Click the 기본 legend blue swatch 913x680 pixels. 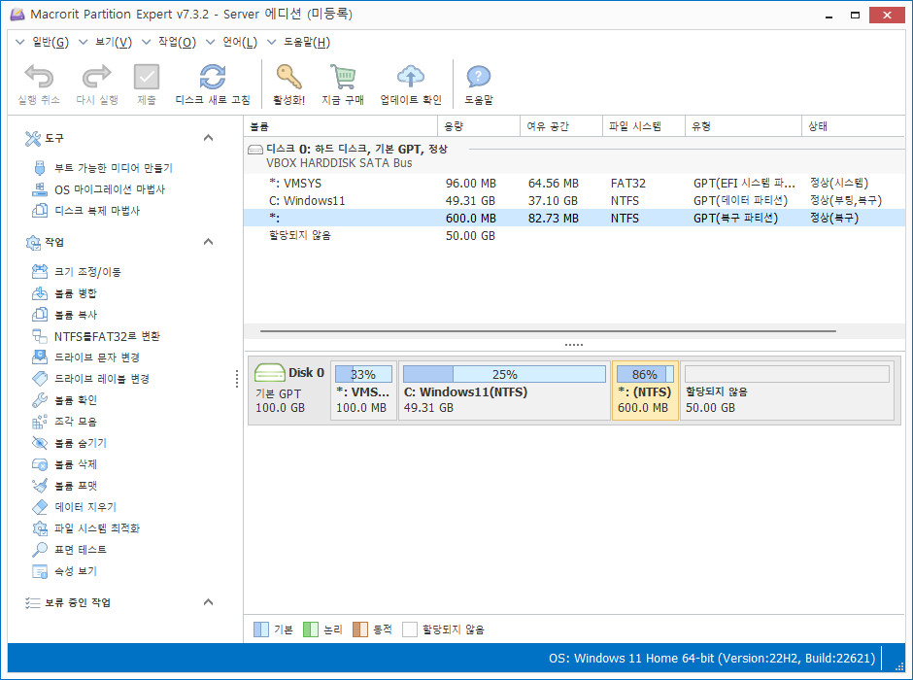(261, 629)
